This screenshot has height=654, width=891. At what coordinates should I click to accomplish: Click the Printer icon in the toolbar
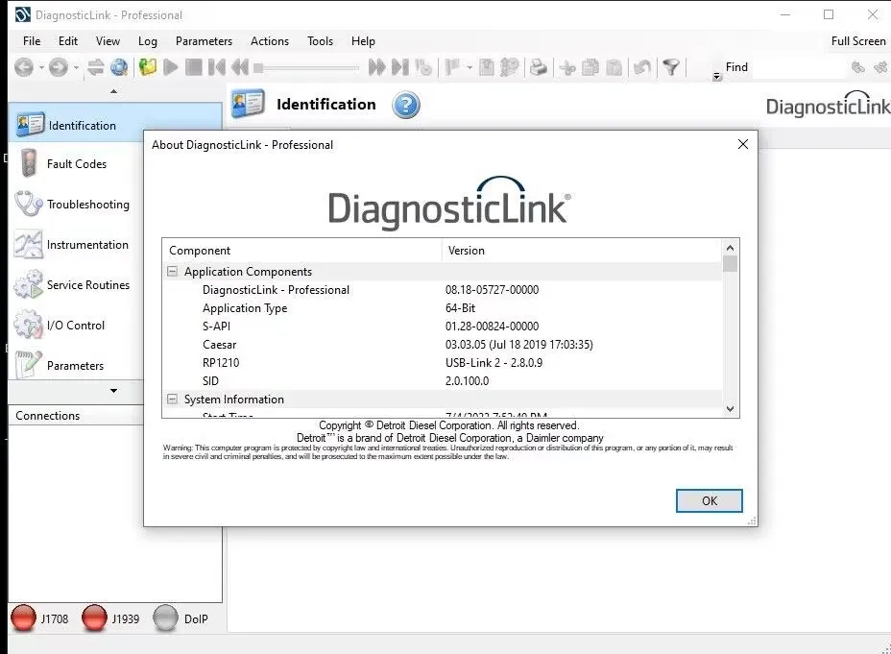point(538,67)
